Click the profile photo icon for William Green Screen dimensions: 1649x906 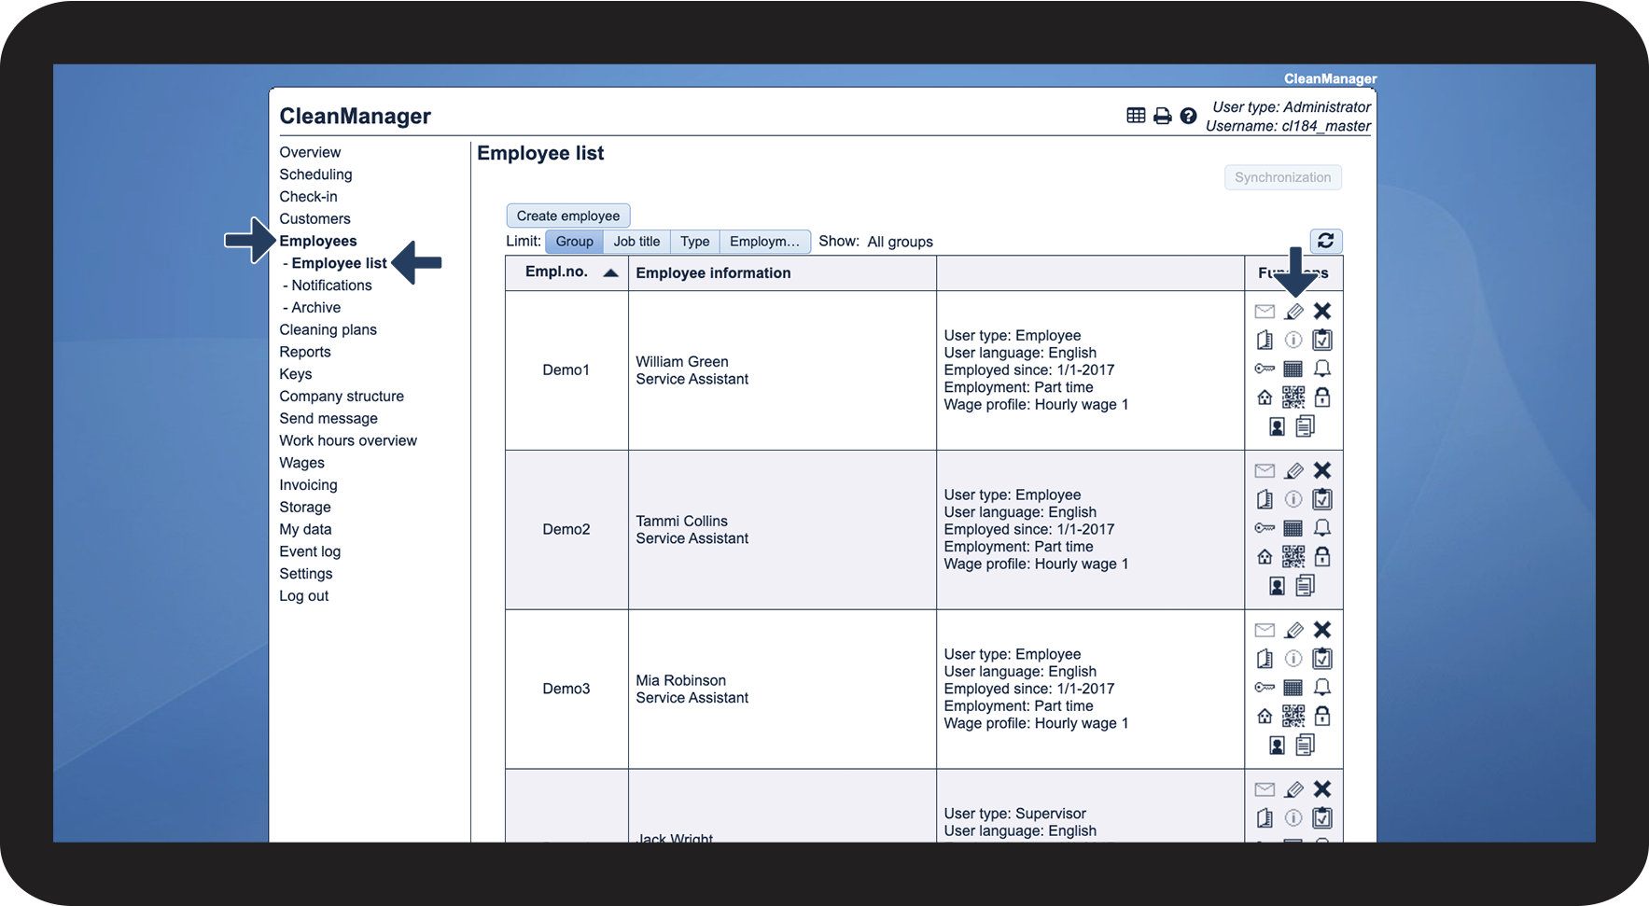click(1277, 427)
